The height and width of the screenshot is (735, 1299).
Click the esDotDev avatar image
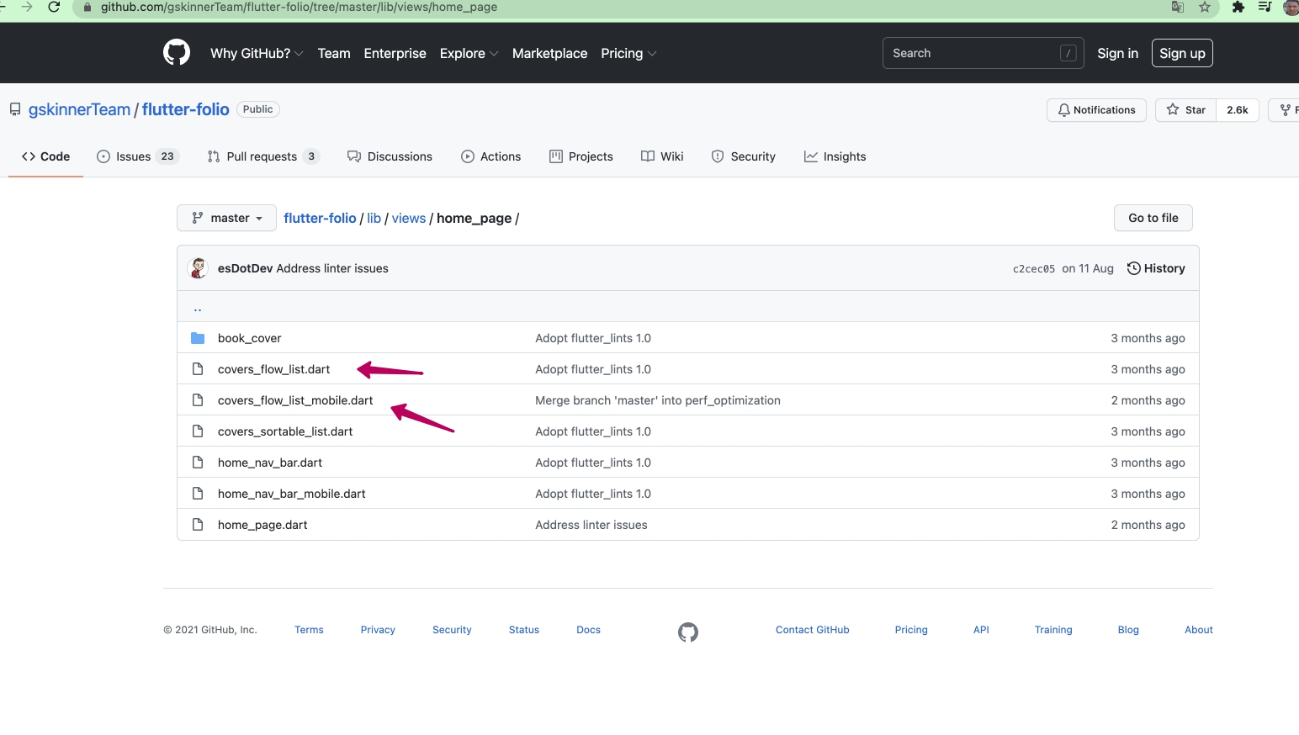pyautogui.click(x=199, y=268)
